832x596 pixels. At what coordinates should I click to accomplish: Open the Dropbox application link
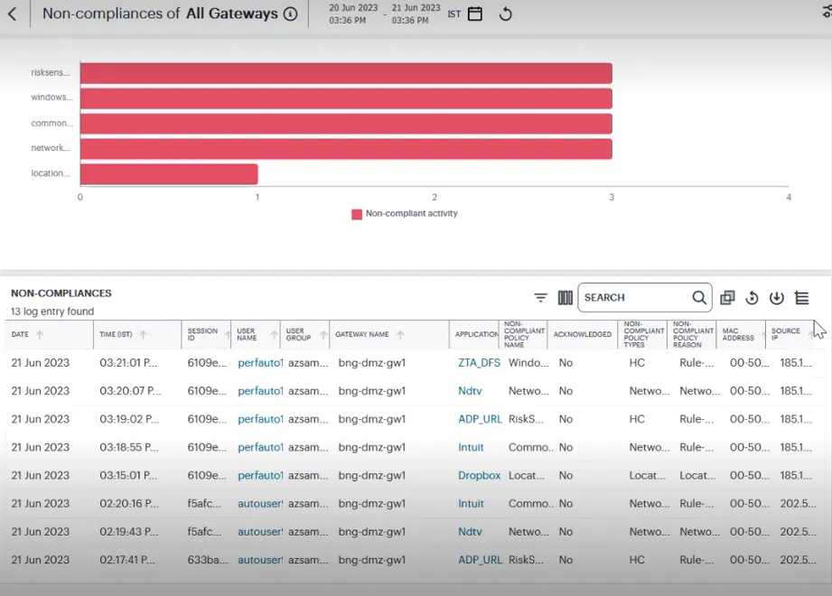pos(479,476)
